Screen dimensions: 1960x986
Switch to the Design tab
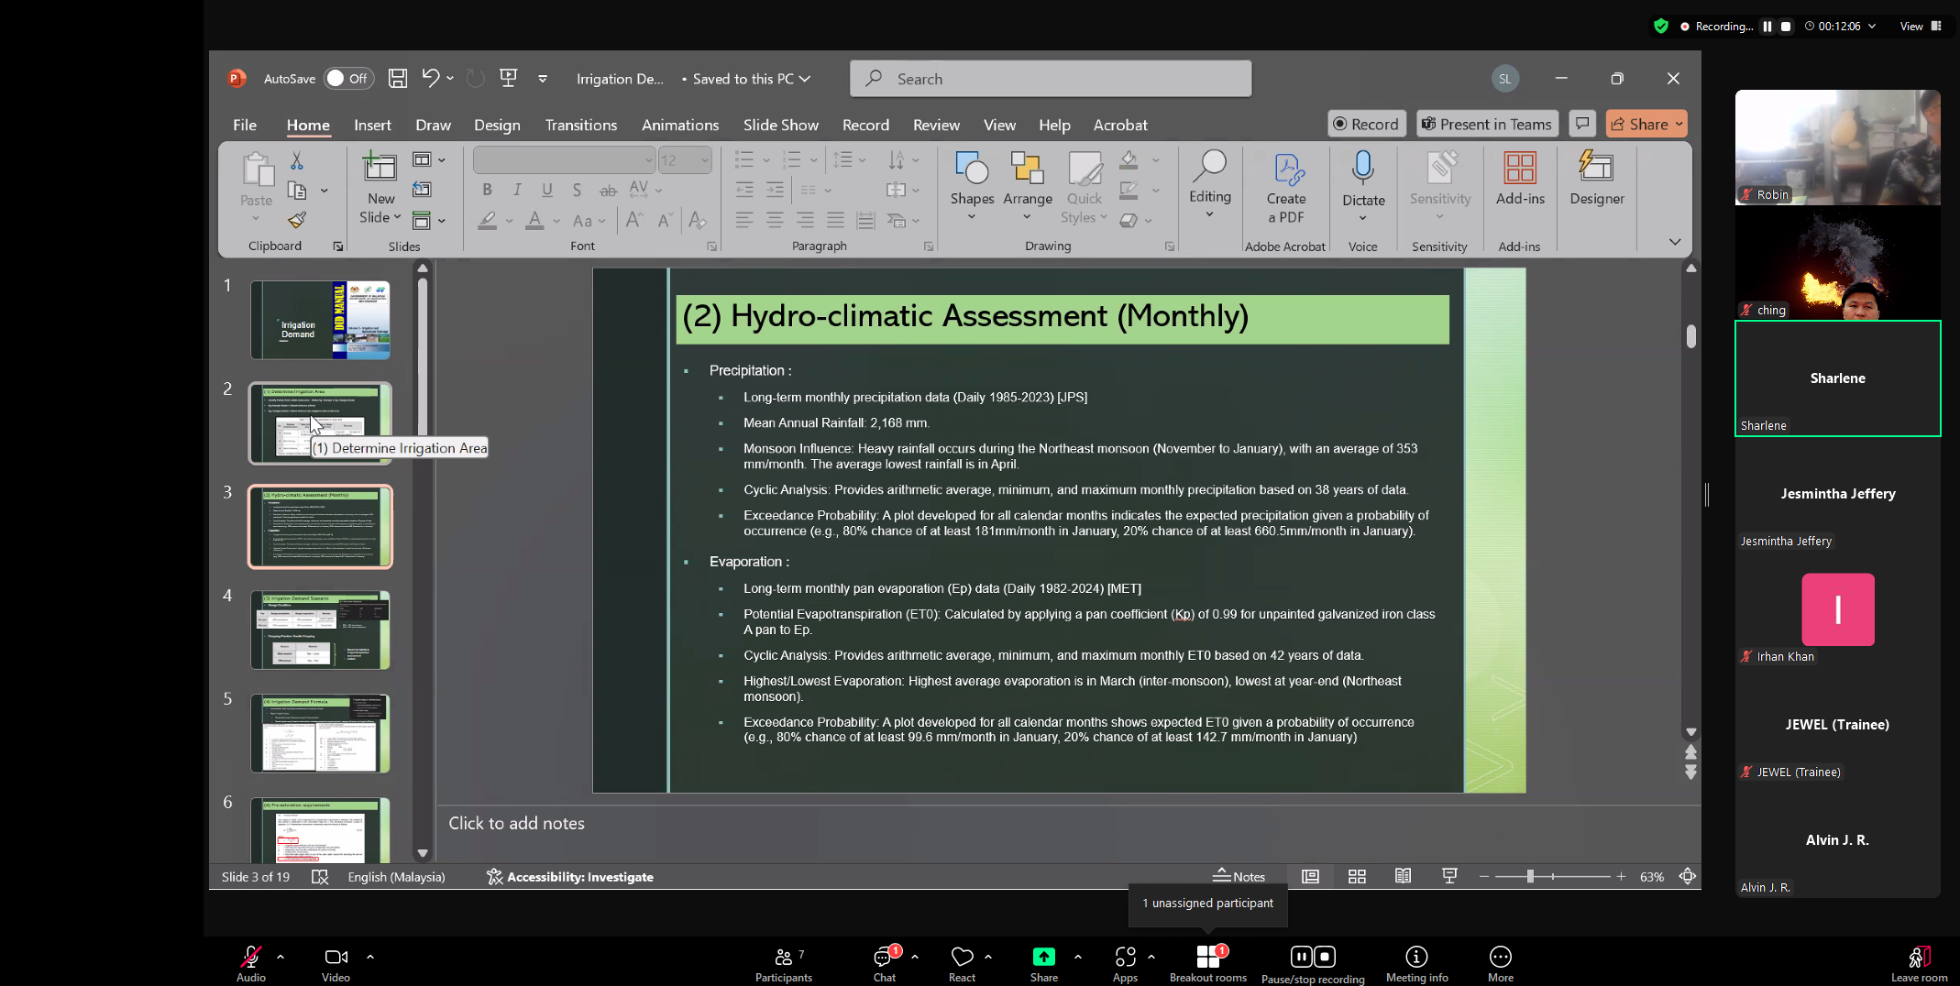coord(497,125)
